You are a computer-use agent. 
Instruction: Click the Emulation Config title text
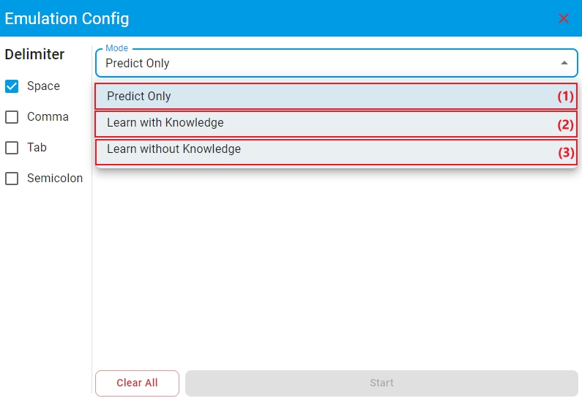[67, 18]
